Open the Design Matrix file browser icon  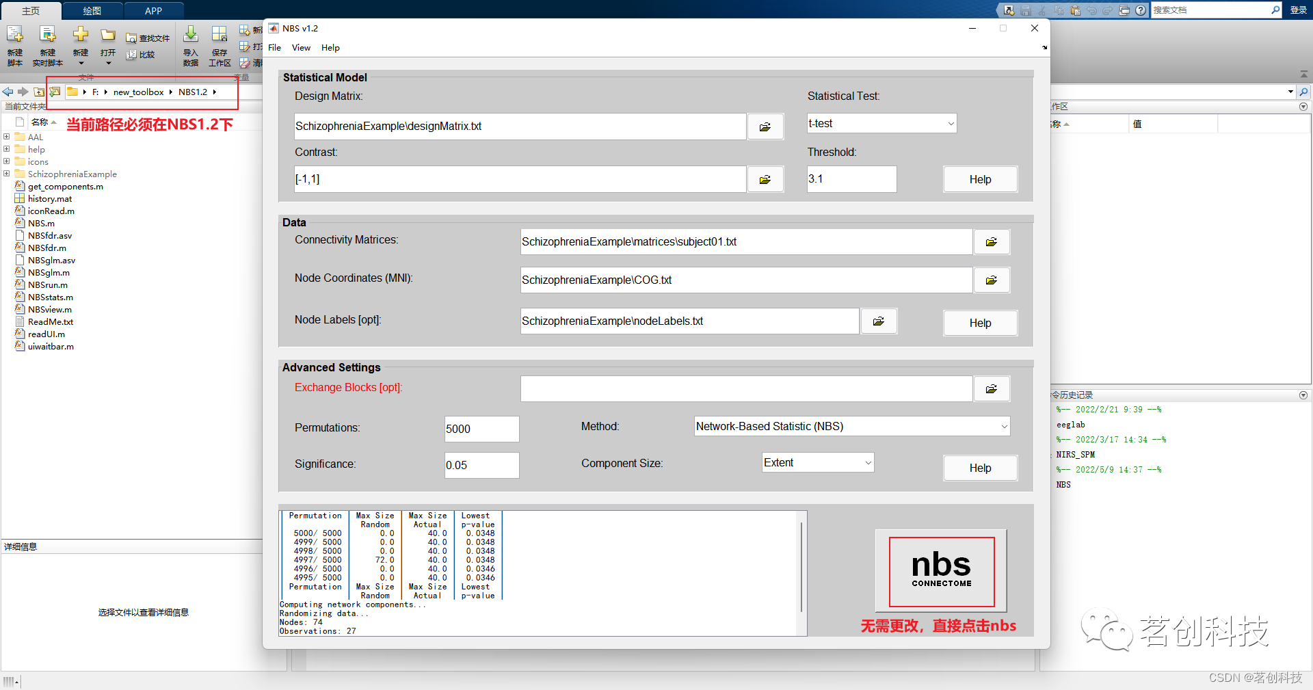coord(765,126)
